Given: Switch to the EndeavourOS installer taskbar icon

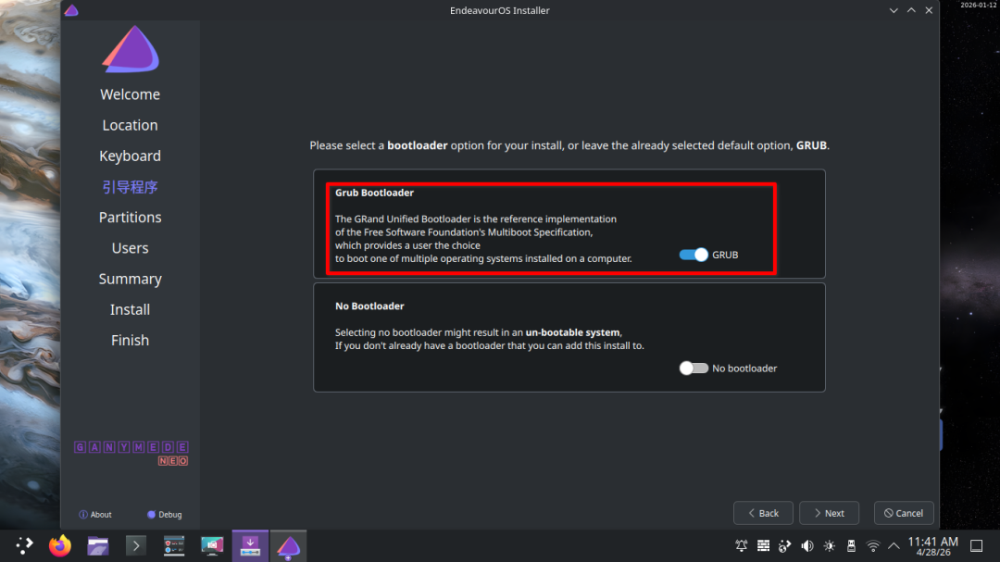Looking at the screenshot, I should (x=288, y=546).
